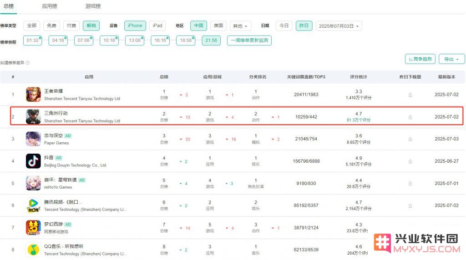Click the lock icon in 腾讯视频 row
The width and height of the screenshot is (466, 260).
pyautogui.click(x=410, y=205)
